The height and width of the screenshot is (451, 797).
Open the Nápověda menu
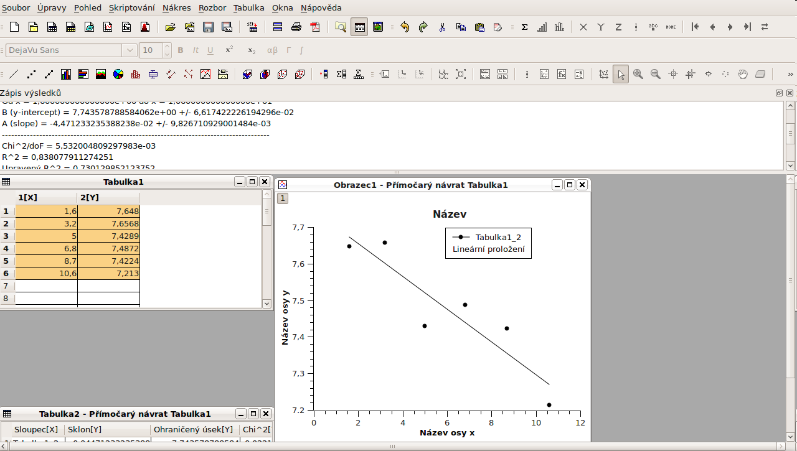[321, 8]
